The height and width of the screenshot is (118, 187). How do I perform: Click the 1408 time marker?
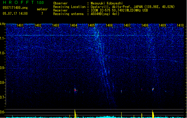pos(145,25)
